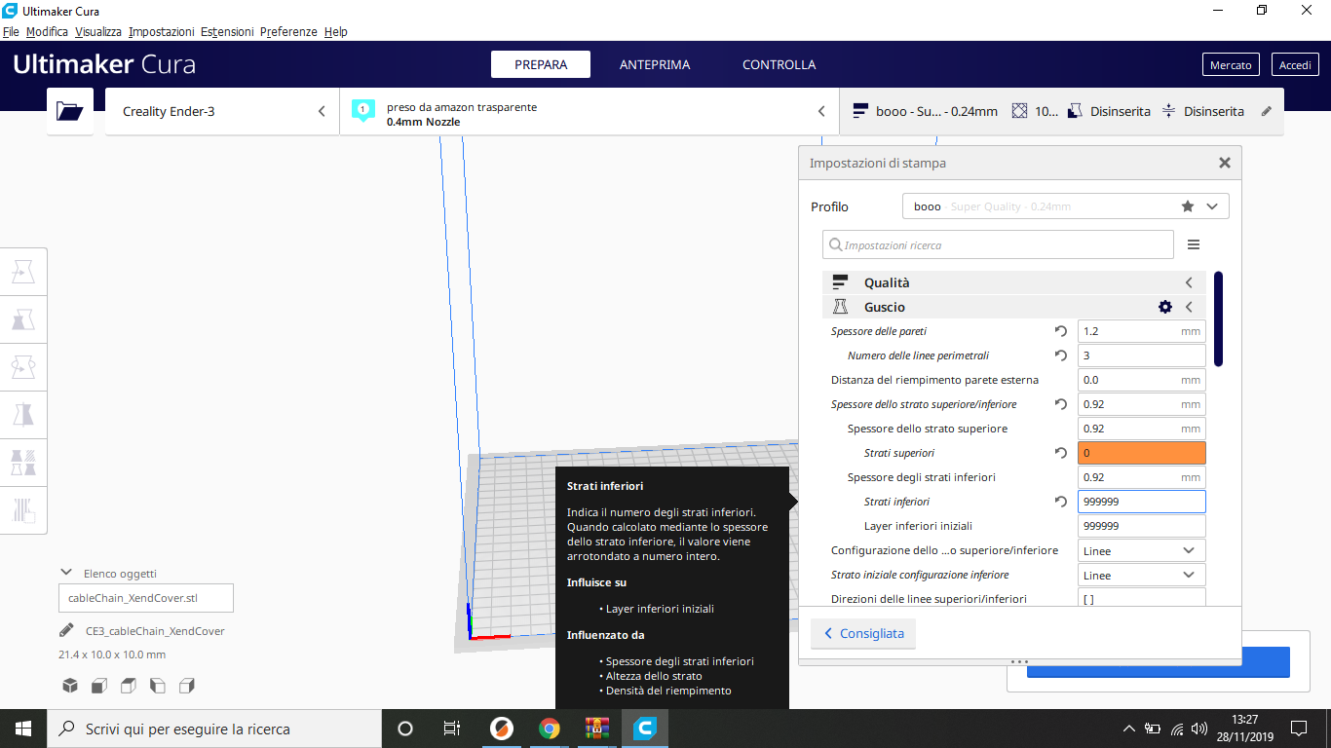The height and width of the screenshot is (748, 1331).
Task: Switch to right side view icon
Action: [x=187, y=686]
